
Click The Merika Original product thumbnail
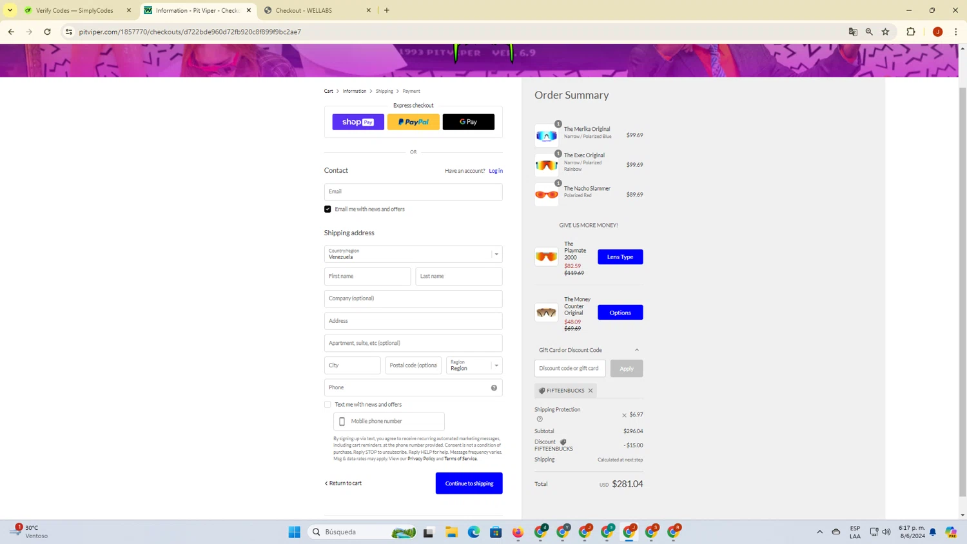point(546,135)
